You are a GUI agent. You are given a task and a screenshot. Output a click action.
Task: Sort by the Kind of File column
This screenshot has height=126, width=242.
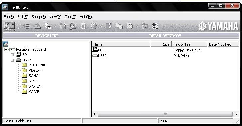[189, 44]
